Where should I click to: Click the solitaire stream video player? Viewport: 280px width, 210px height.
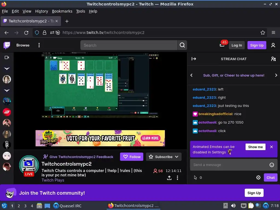click(100, 85)
